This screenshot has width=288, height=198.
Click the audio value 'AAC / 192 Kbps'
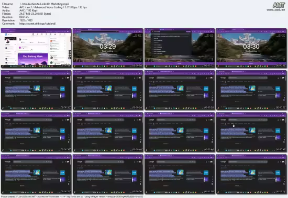[28, 10]
